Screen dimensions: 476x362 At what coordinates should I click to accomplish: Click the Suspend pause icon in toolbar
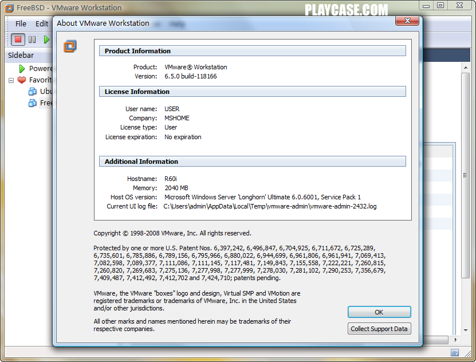(32, 40)
